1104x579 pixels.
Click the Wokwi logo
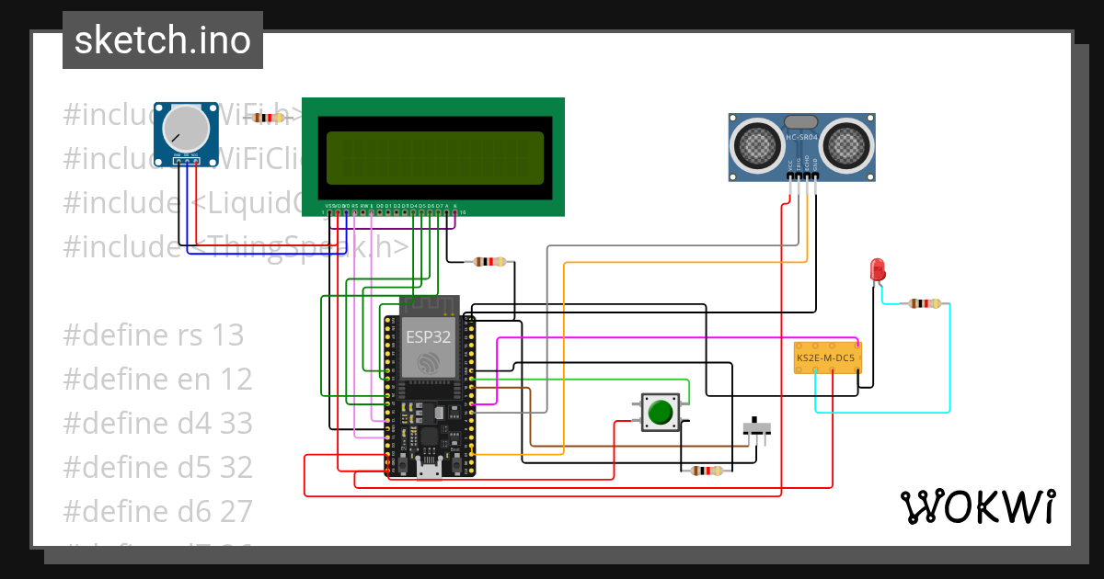(x=979, y=506)
